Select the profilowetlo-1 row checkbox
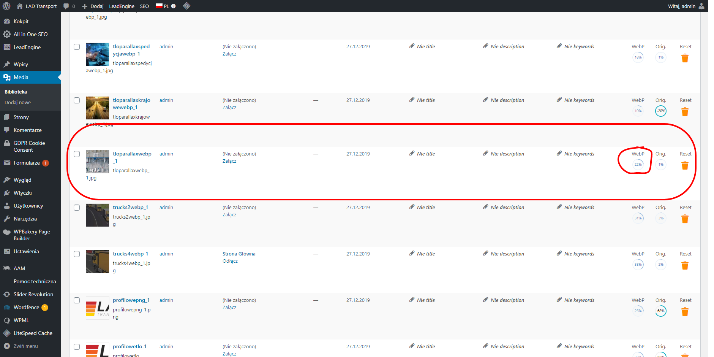 pyautogui.click(x=77, y=347)
